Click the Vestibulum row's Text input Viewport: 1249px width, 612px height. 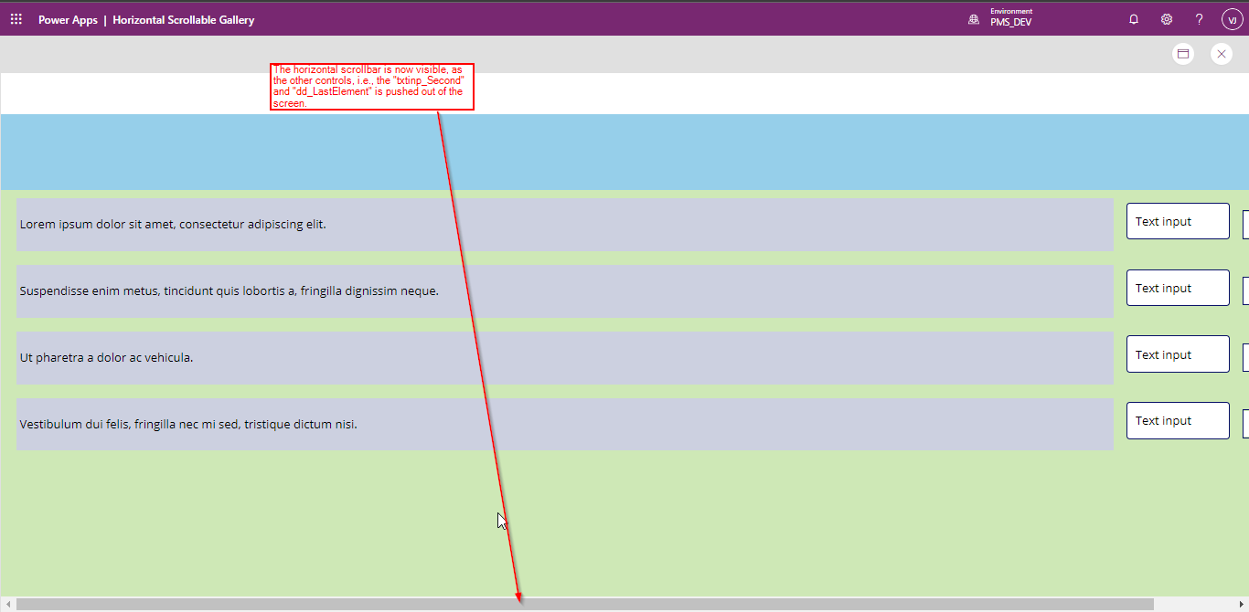click(1178, 420)
